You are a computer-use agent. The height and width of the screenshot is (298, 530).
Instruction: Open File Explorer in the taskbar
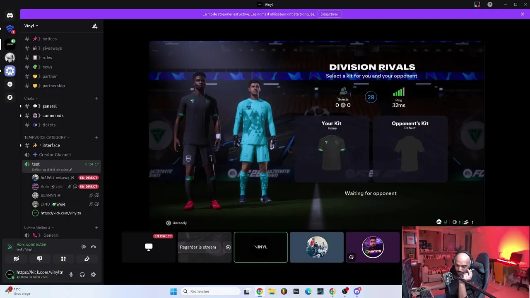pyautogui.click(x=272, y=291)
